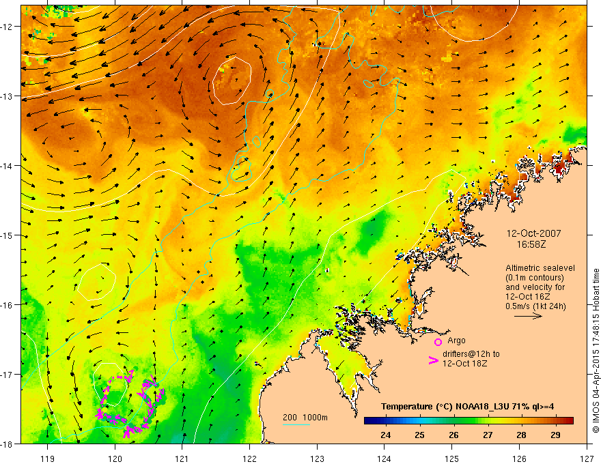The height and width of the screenshot is (464, 601).
Task: Click the '28' color bar tick label
Action: [521, 435]
